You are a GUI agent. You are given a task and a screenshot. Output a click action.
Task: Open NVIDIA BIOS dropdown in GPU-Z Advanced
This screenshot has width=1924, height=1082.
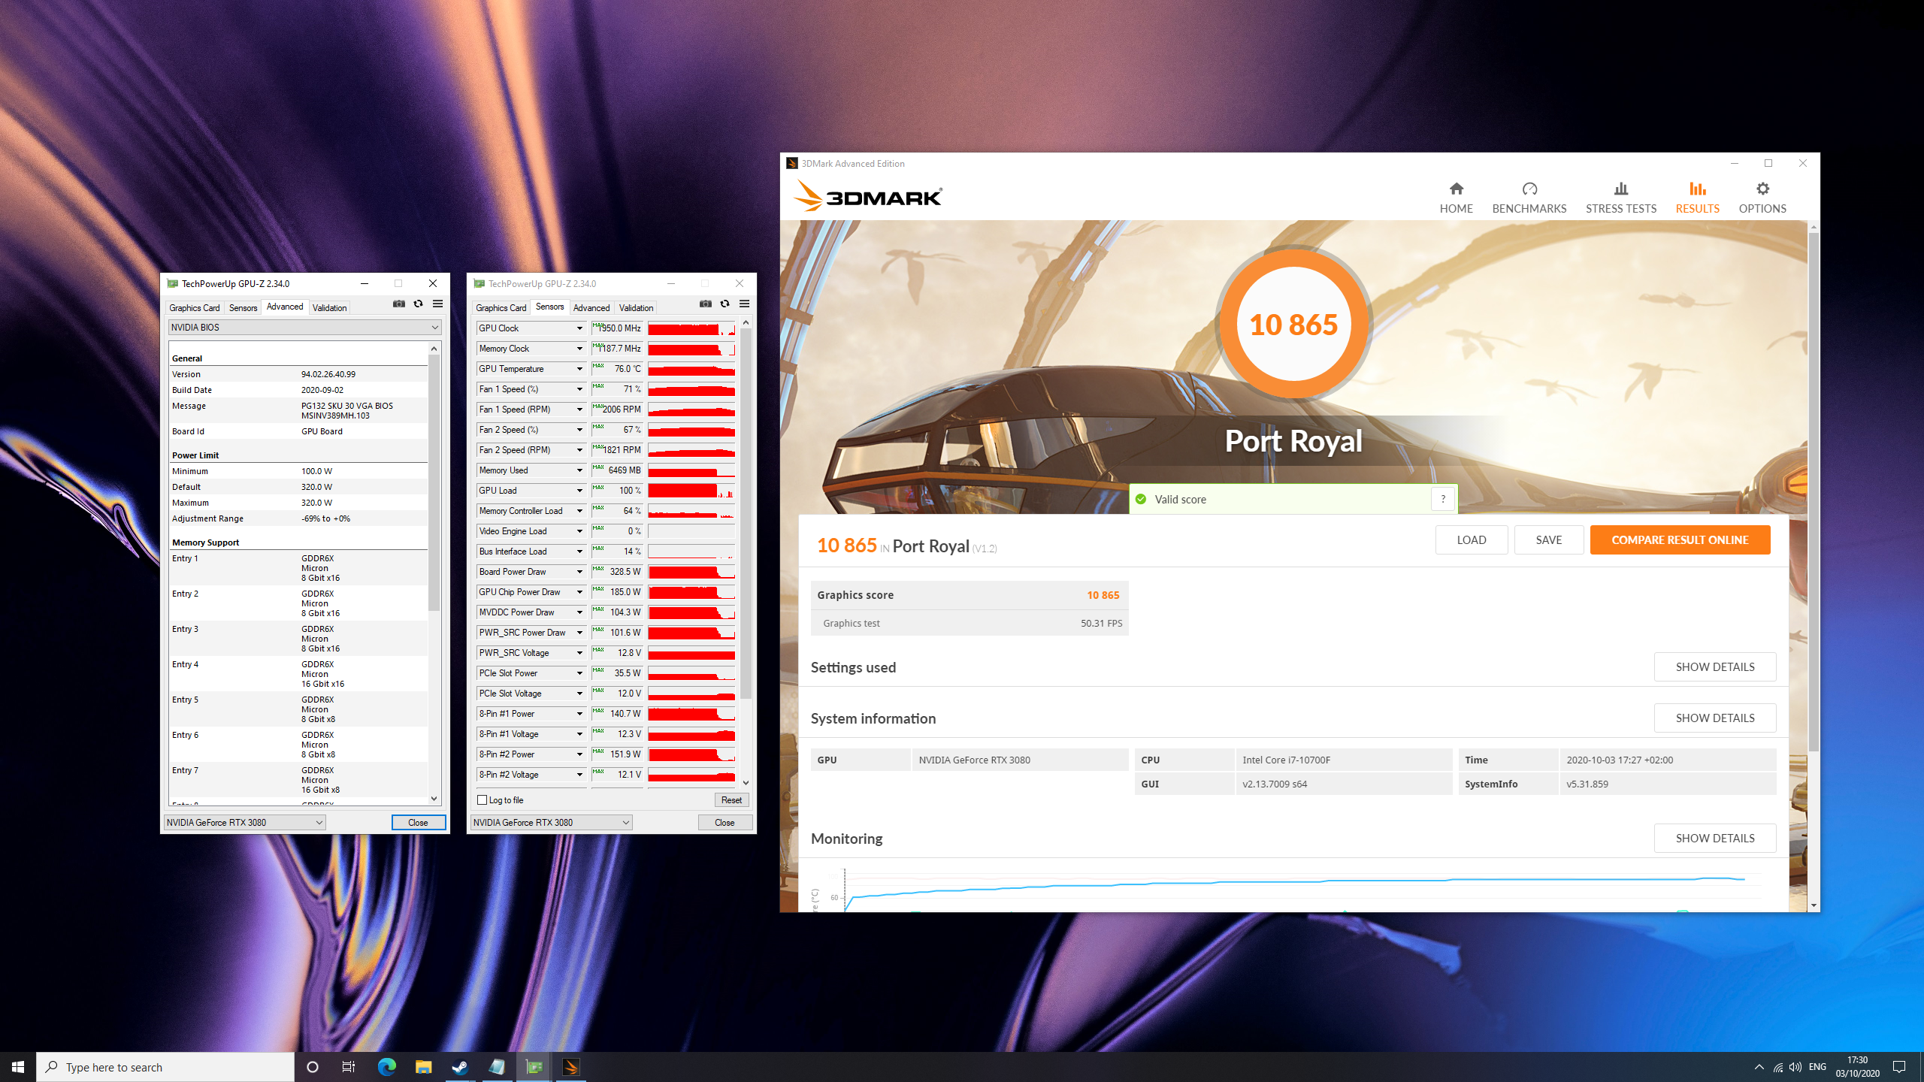click(304, 328)
